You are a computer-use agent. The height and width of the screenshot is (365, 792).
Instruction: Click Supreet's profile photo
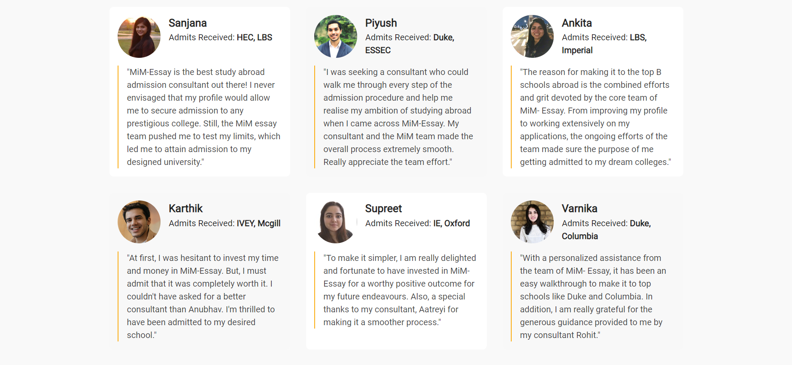coord(336,222)
